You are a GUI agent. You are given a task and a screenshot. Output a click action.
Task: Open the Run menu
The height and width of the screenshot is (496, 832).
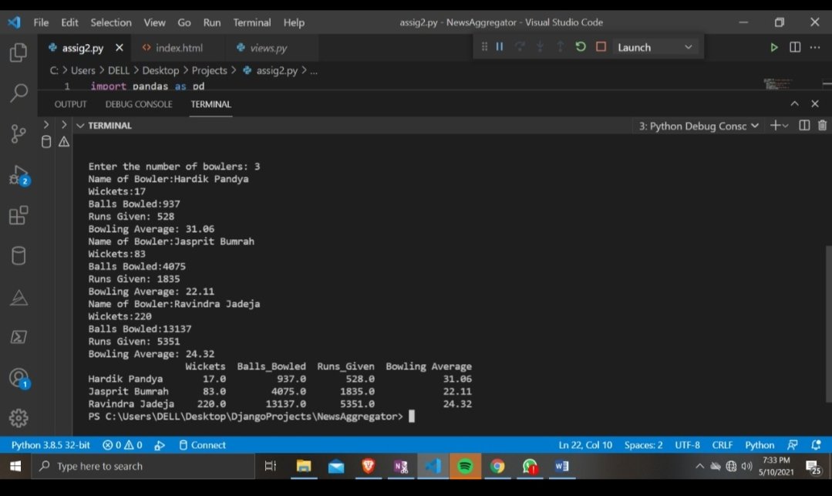(212, 22)
